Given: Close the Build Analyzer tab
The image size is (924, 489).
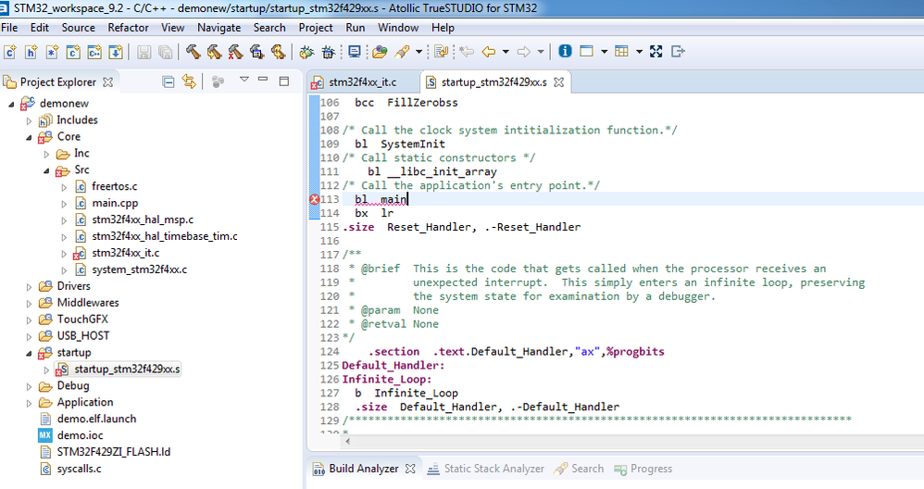Looking at the screenshot, I should click(411, 469).
